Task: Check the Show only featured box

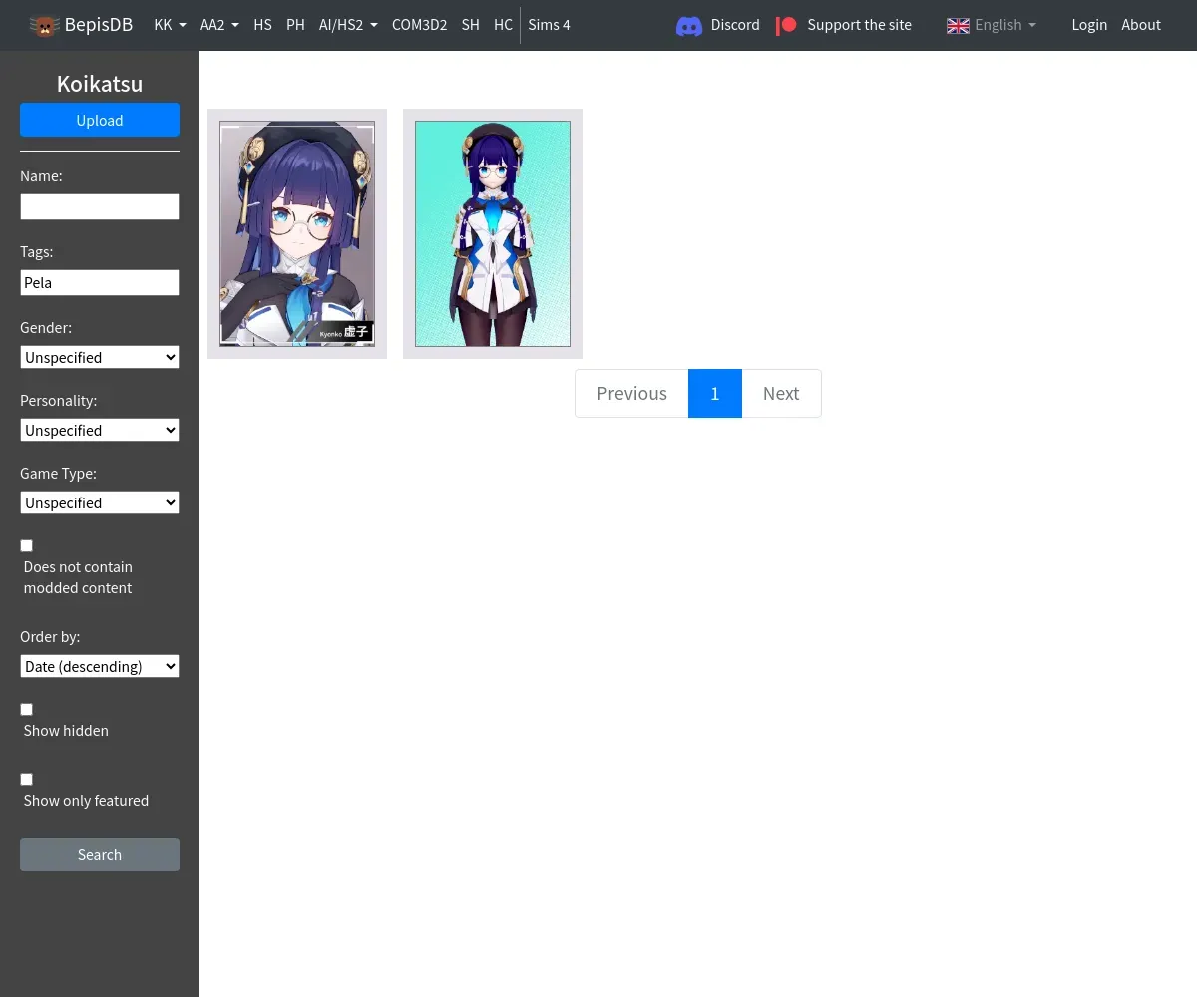Action: [x=27, y=779]
